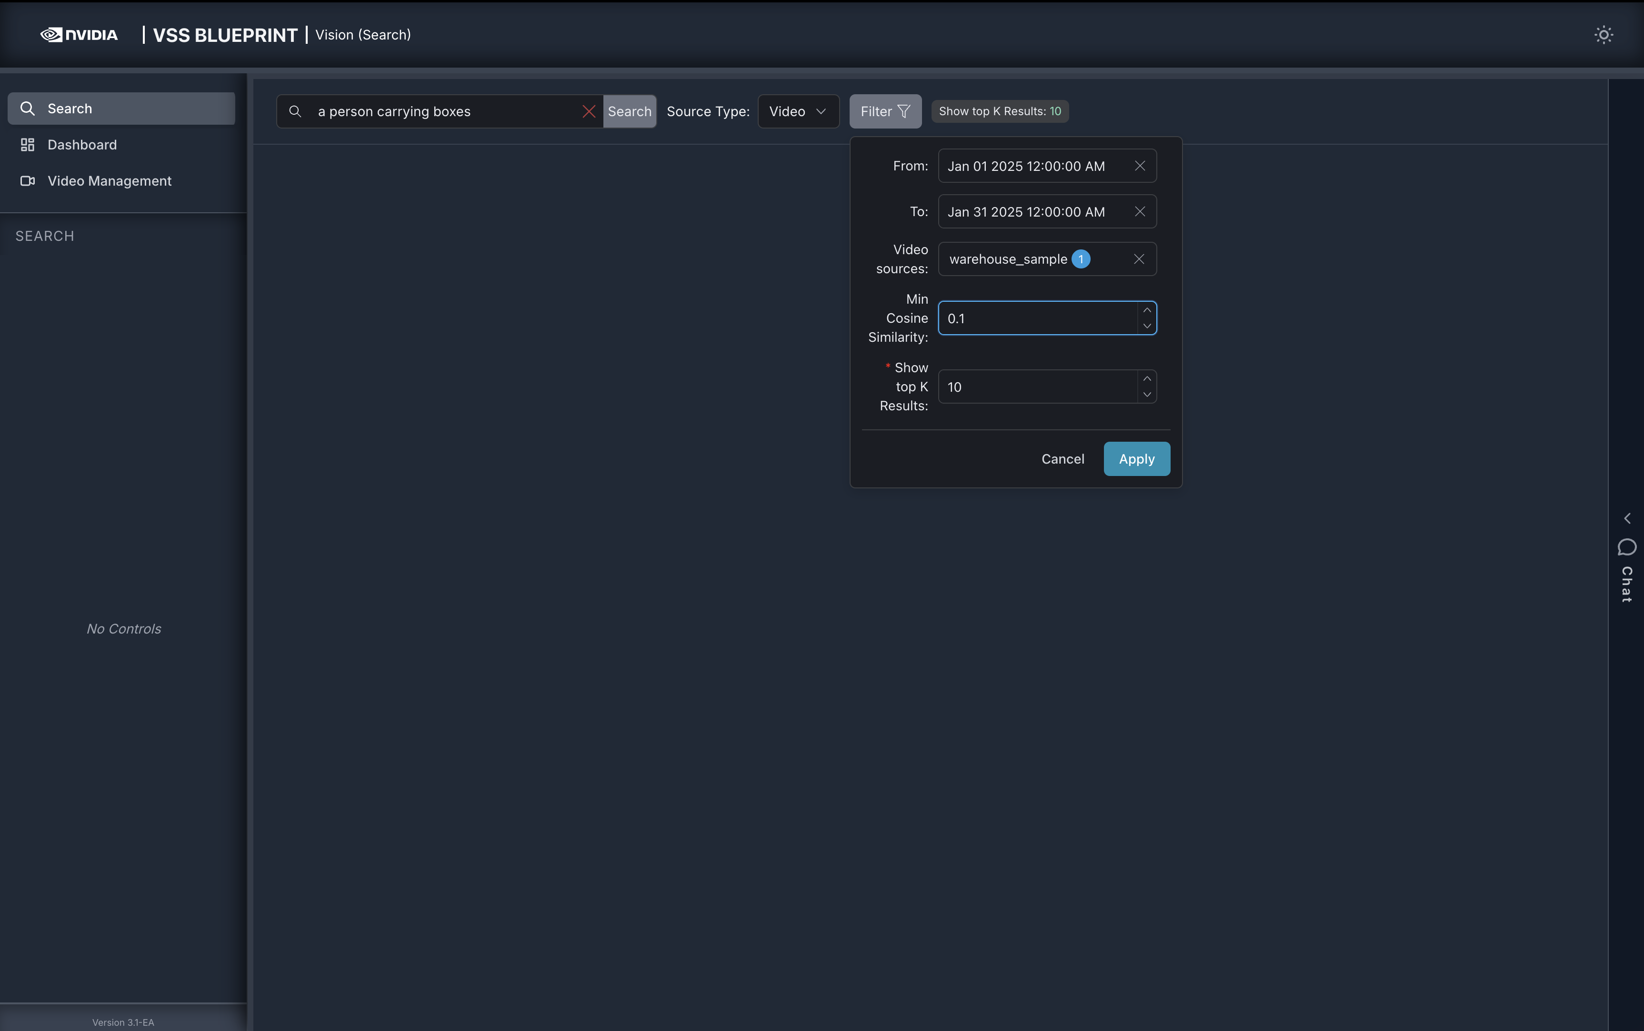Toggle the light/dark theme sun icon

[x=1603, y=35]
